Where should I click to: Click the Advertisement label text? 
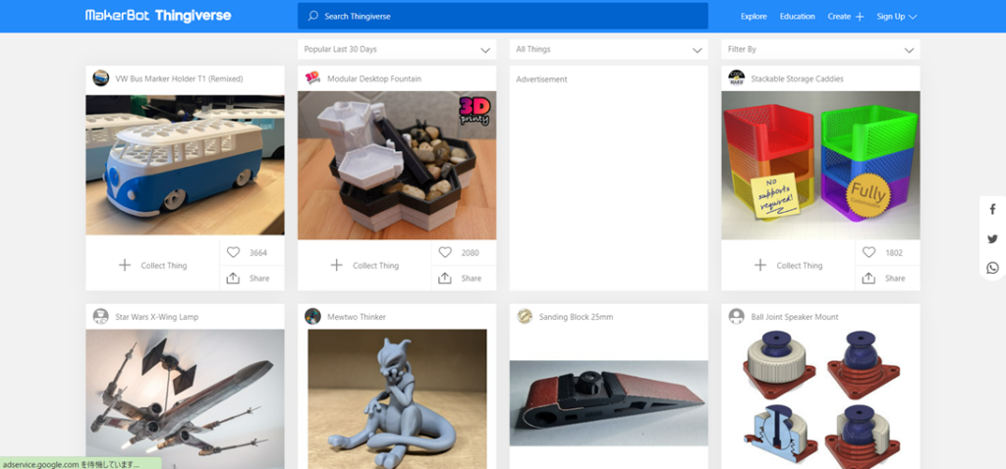coord(541,79)
